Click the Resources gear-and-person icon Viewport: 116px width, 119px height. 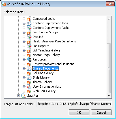[x=29, y=59]
